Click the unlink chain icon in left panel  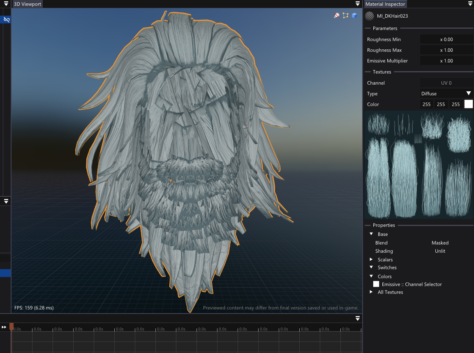pos(6,20)
